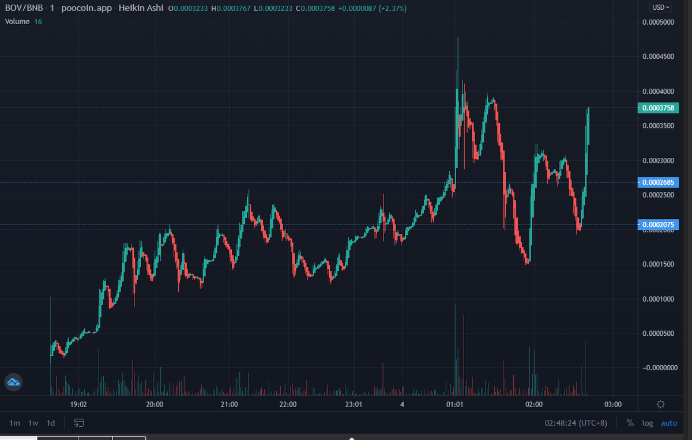Image resolution: width=692 pixels, height=440 pixels.
Task: Click the 0.0004500 price axis label
Action: tap(659, 56)
